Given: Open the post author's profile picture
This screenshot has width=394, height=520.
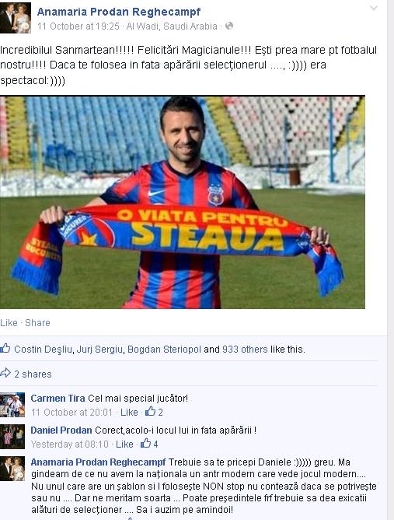Looking at the screenshot, I should 16,18.
